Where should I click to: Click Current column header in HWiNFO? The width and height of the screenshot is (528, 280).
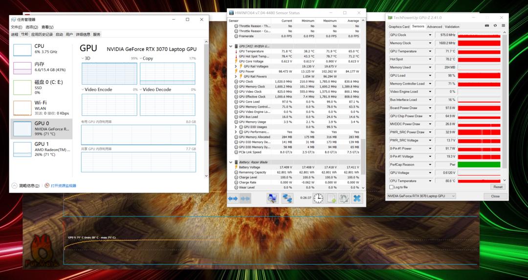[x=286, y=21]
